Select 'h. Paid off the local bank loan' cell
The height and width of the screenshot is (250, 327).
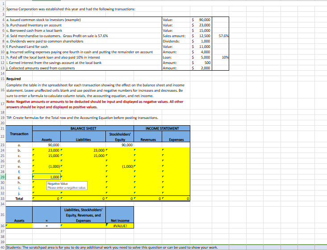[x=53, y=57]
